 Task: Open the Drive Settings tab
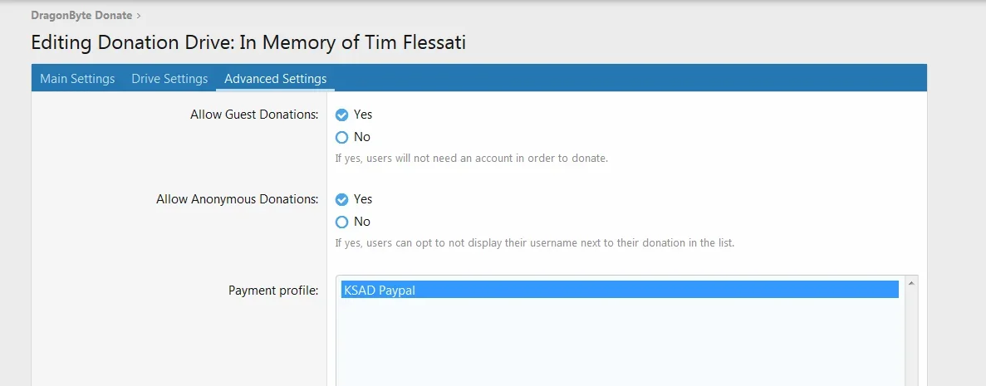(x=169, y=79)
